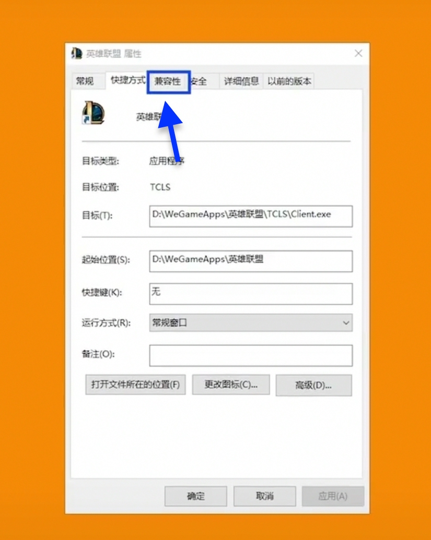431x540 pixels.
Task: Switch to the 兼容性 tab
Action: pos(167,81)
